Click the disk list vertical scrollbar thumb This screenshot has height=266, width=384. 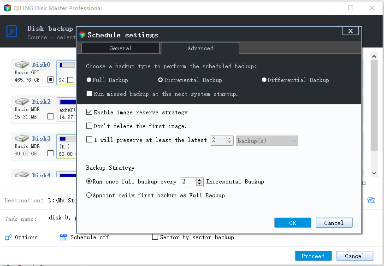tap(374, 105)
